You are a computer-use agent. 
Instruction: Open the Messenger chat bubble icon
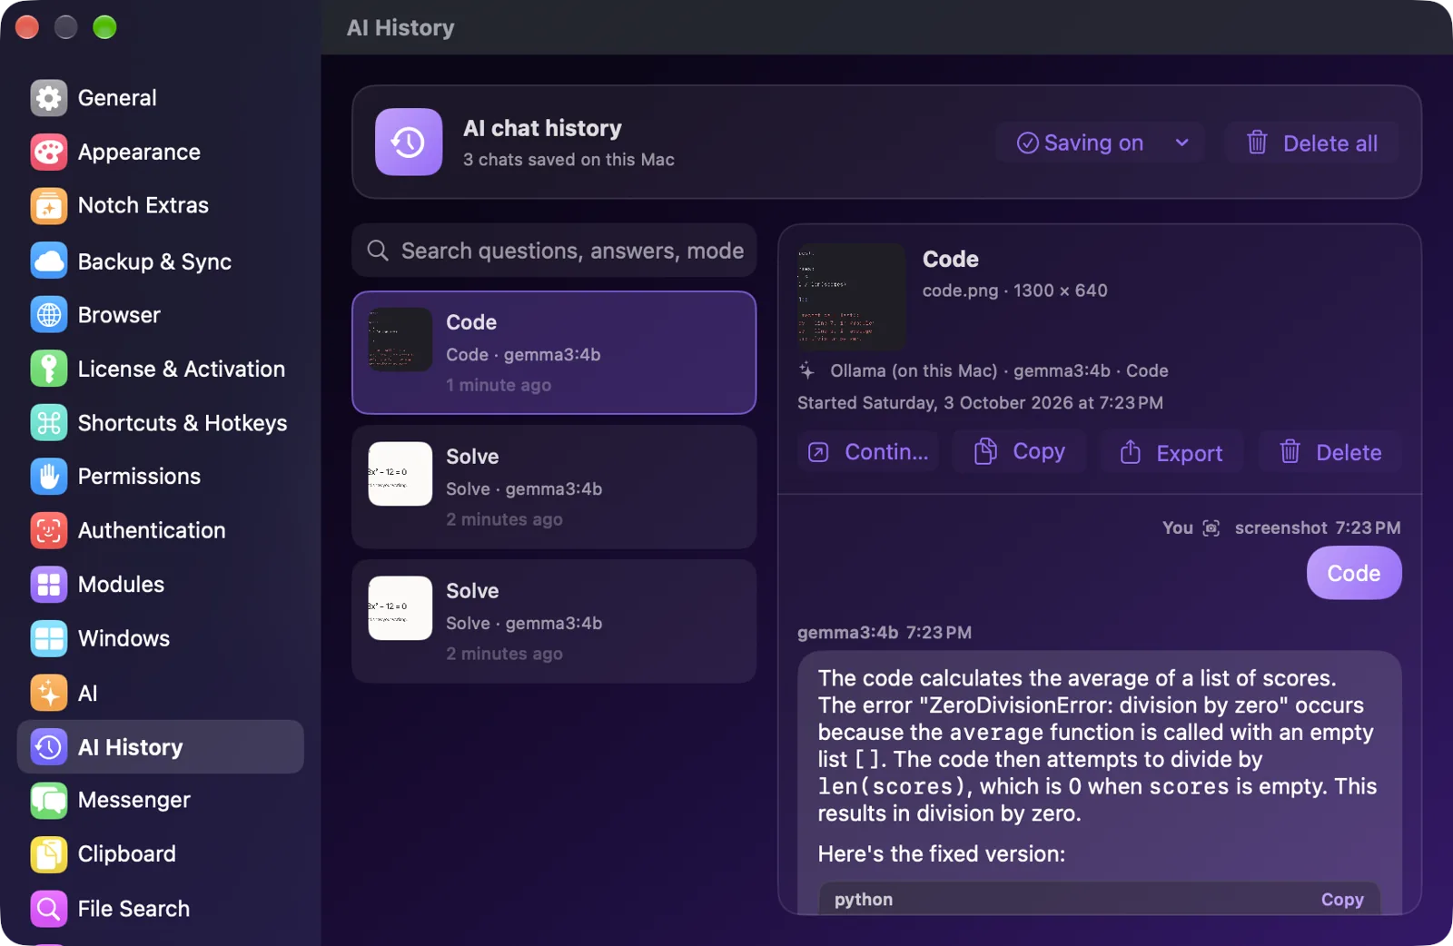(48, 801)
